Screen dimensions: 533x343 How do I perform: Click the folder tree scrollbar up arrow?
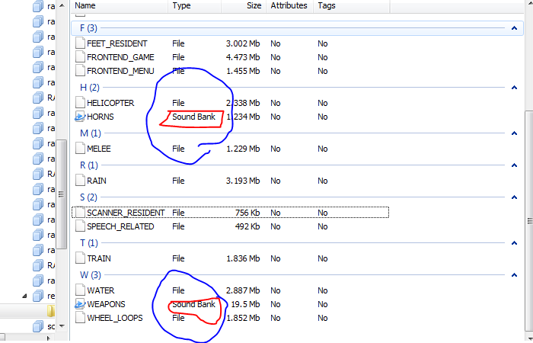(62, 5)
